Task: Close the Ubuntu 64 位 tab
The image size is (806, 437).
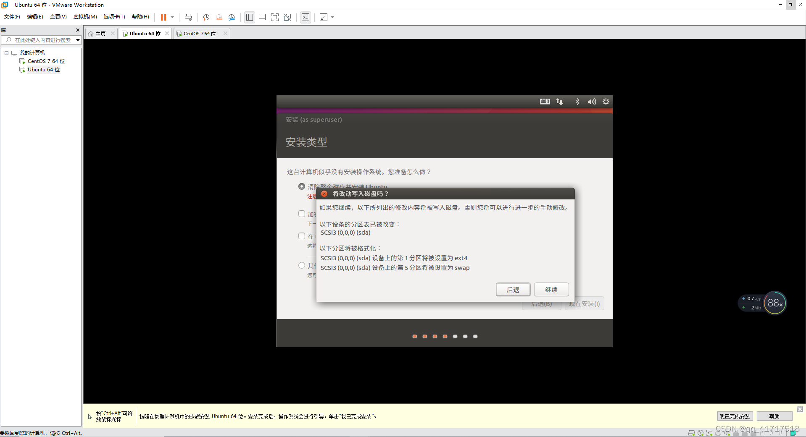Action: [167, 34]
